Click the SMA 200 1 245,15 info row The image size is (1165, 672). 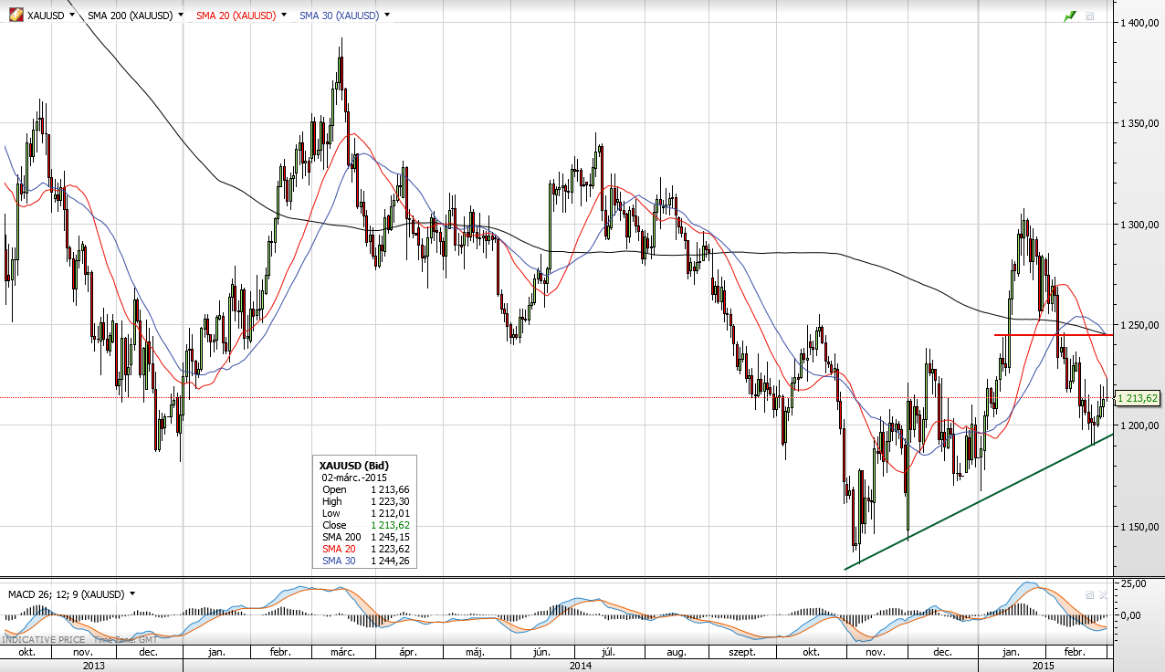coord(364,537)
